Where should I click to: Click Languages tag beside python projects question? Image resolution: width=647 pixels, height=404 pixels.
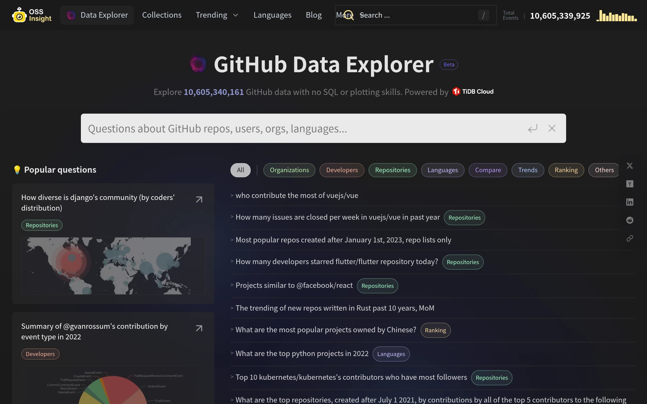(x=391, y=354)
